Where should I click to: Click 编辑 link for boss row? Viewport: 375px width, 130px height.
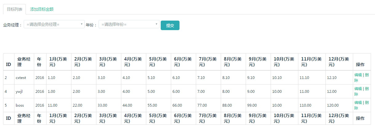(358, 102)
